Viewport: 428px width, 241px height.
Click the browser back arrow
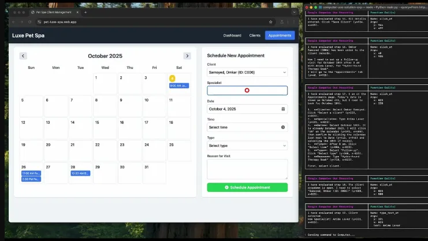point(14,21)
